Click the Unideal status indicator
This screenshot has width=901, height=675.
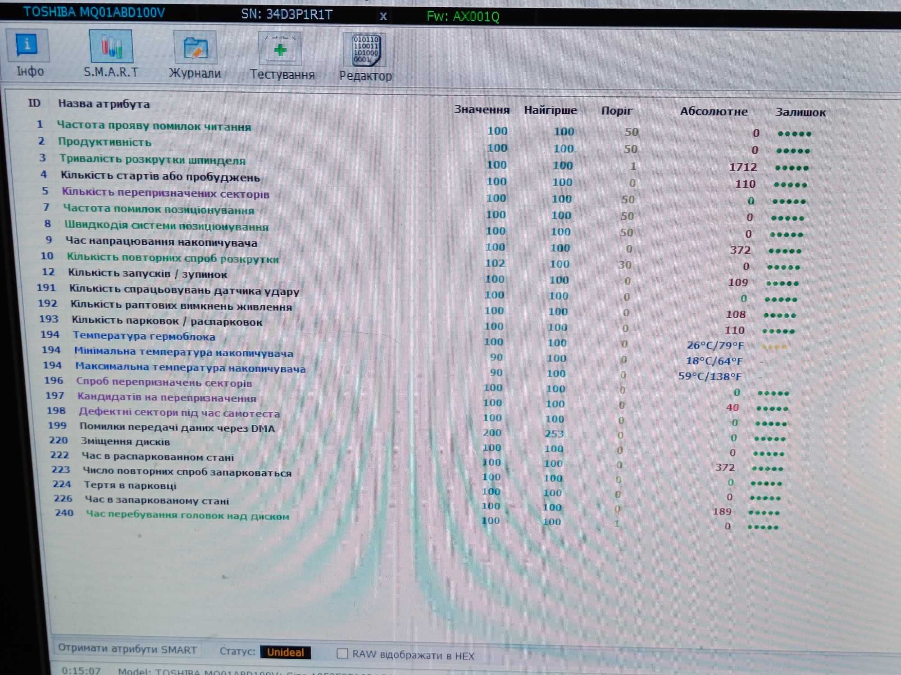(285, 652)
